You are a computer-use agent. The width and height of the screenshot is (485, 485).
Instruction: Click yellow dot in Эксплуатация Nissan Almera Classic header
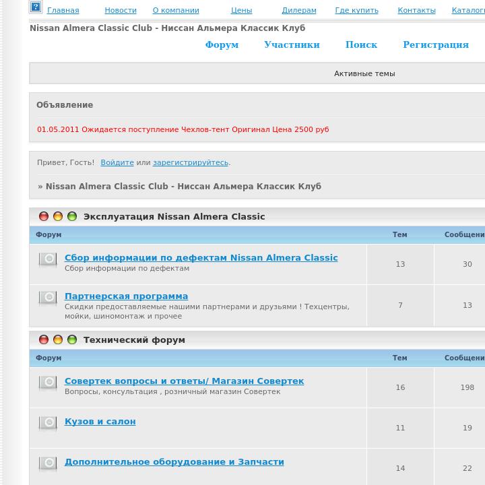point(58,216)
